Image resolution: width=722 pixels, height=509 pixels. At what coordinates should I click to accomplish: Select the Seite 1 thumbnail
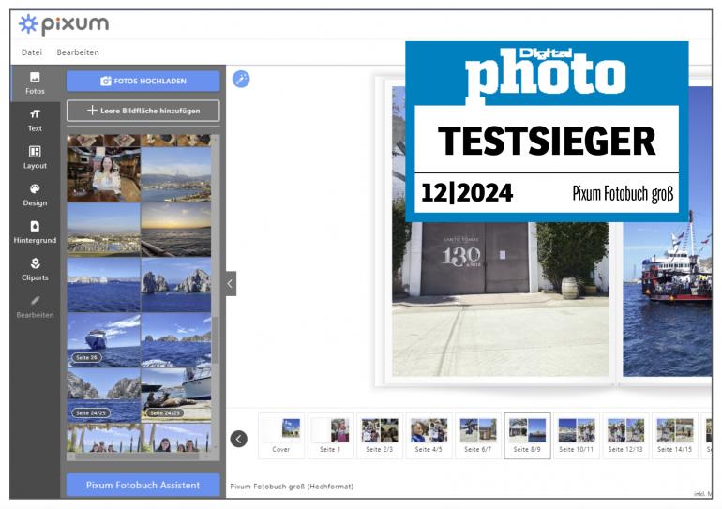point(330,435)
